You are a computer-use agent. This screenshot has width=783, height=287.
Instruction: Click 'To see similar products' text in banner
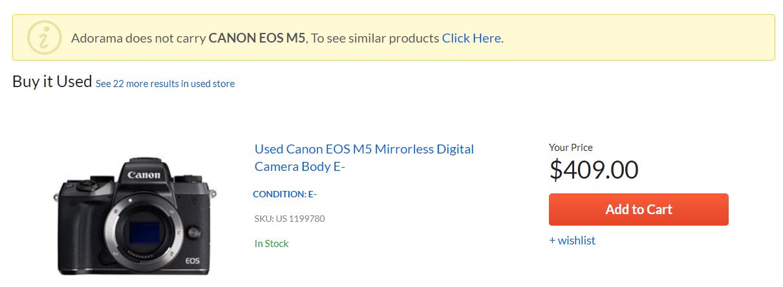tap(376, 38)
